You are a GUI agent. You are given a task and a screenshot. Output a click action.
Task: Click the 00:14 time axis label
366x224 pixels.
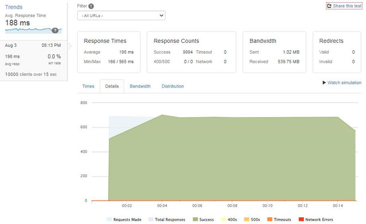338,206
